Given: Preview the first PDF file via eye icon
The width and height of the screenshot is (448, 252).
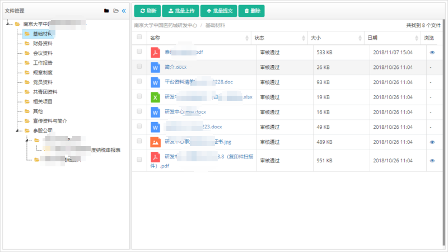Looking at the screenshot, I should 432,52.
